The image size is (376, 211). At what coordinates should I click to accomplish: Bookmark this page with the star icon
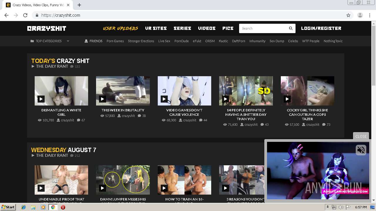pyautogui.click(x=348, y=15)
